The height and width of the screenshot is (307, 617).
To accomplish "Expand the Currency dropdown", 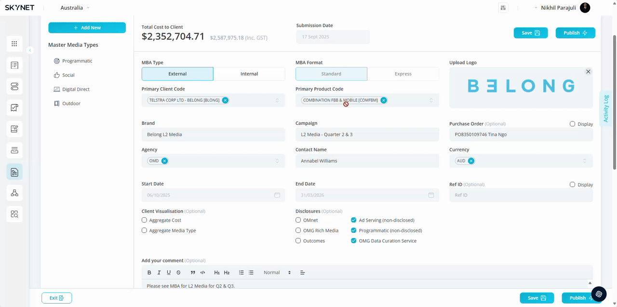I will coord(585,161).
